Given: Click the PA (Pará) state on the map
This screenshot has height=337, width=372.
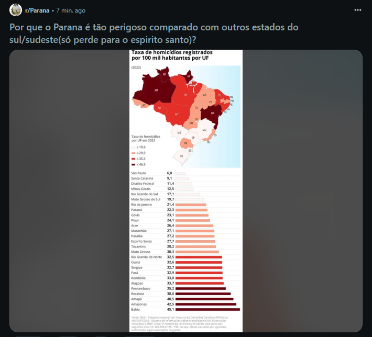Looking at the screenshot, I should coord(185,95).
